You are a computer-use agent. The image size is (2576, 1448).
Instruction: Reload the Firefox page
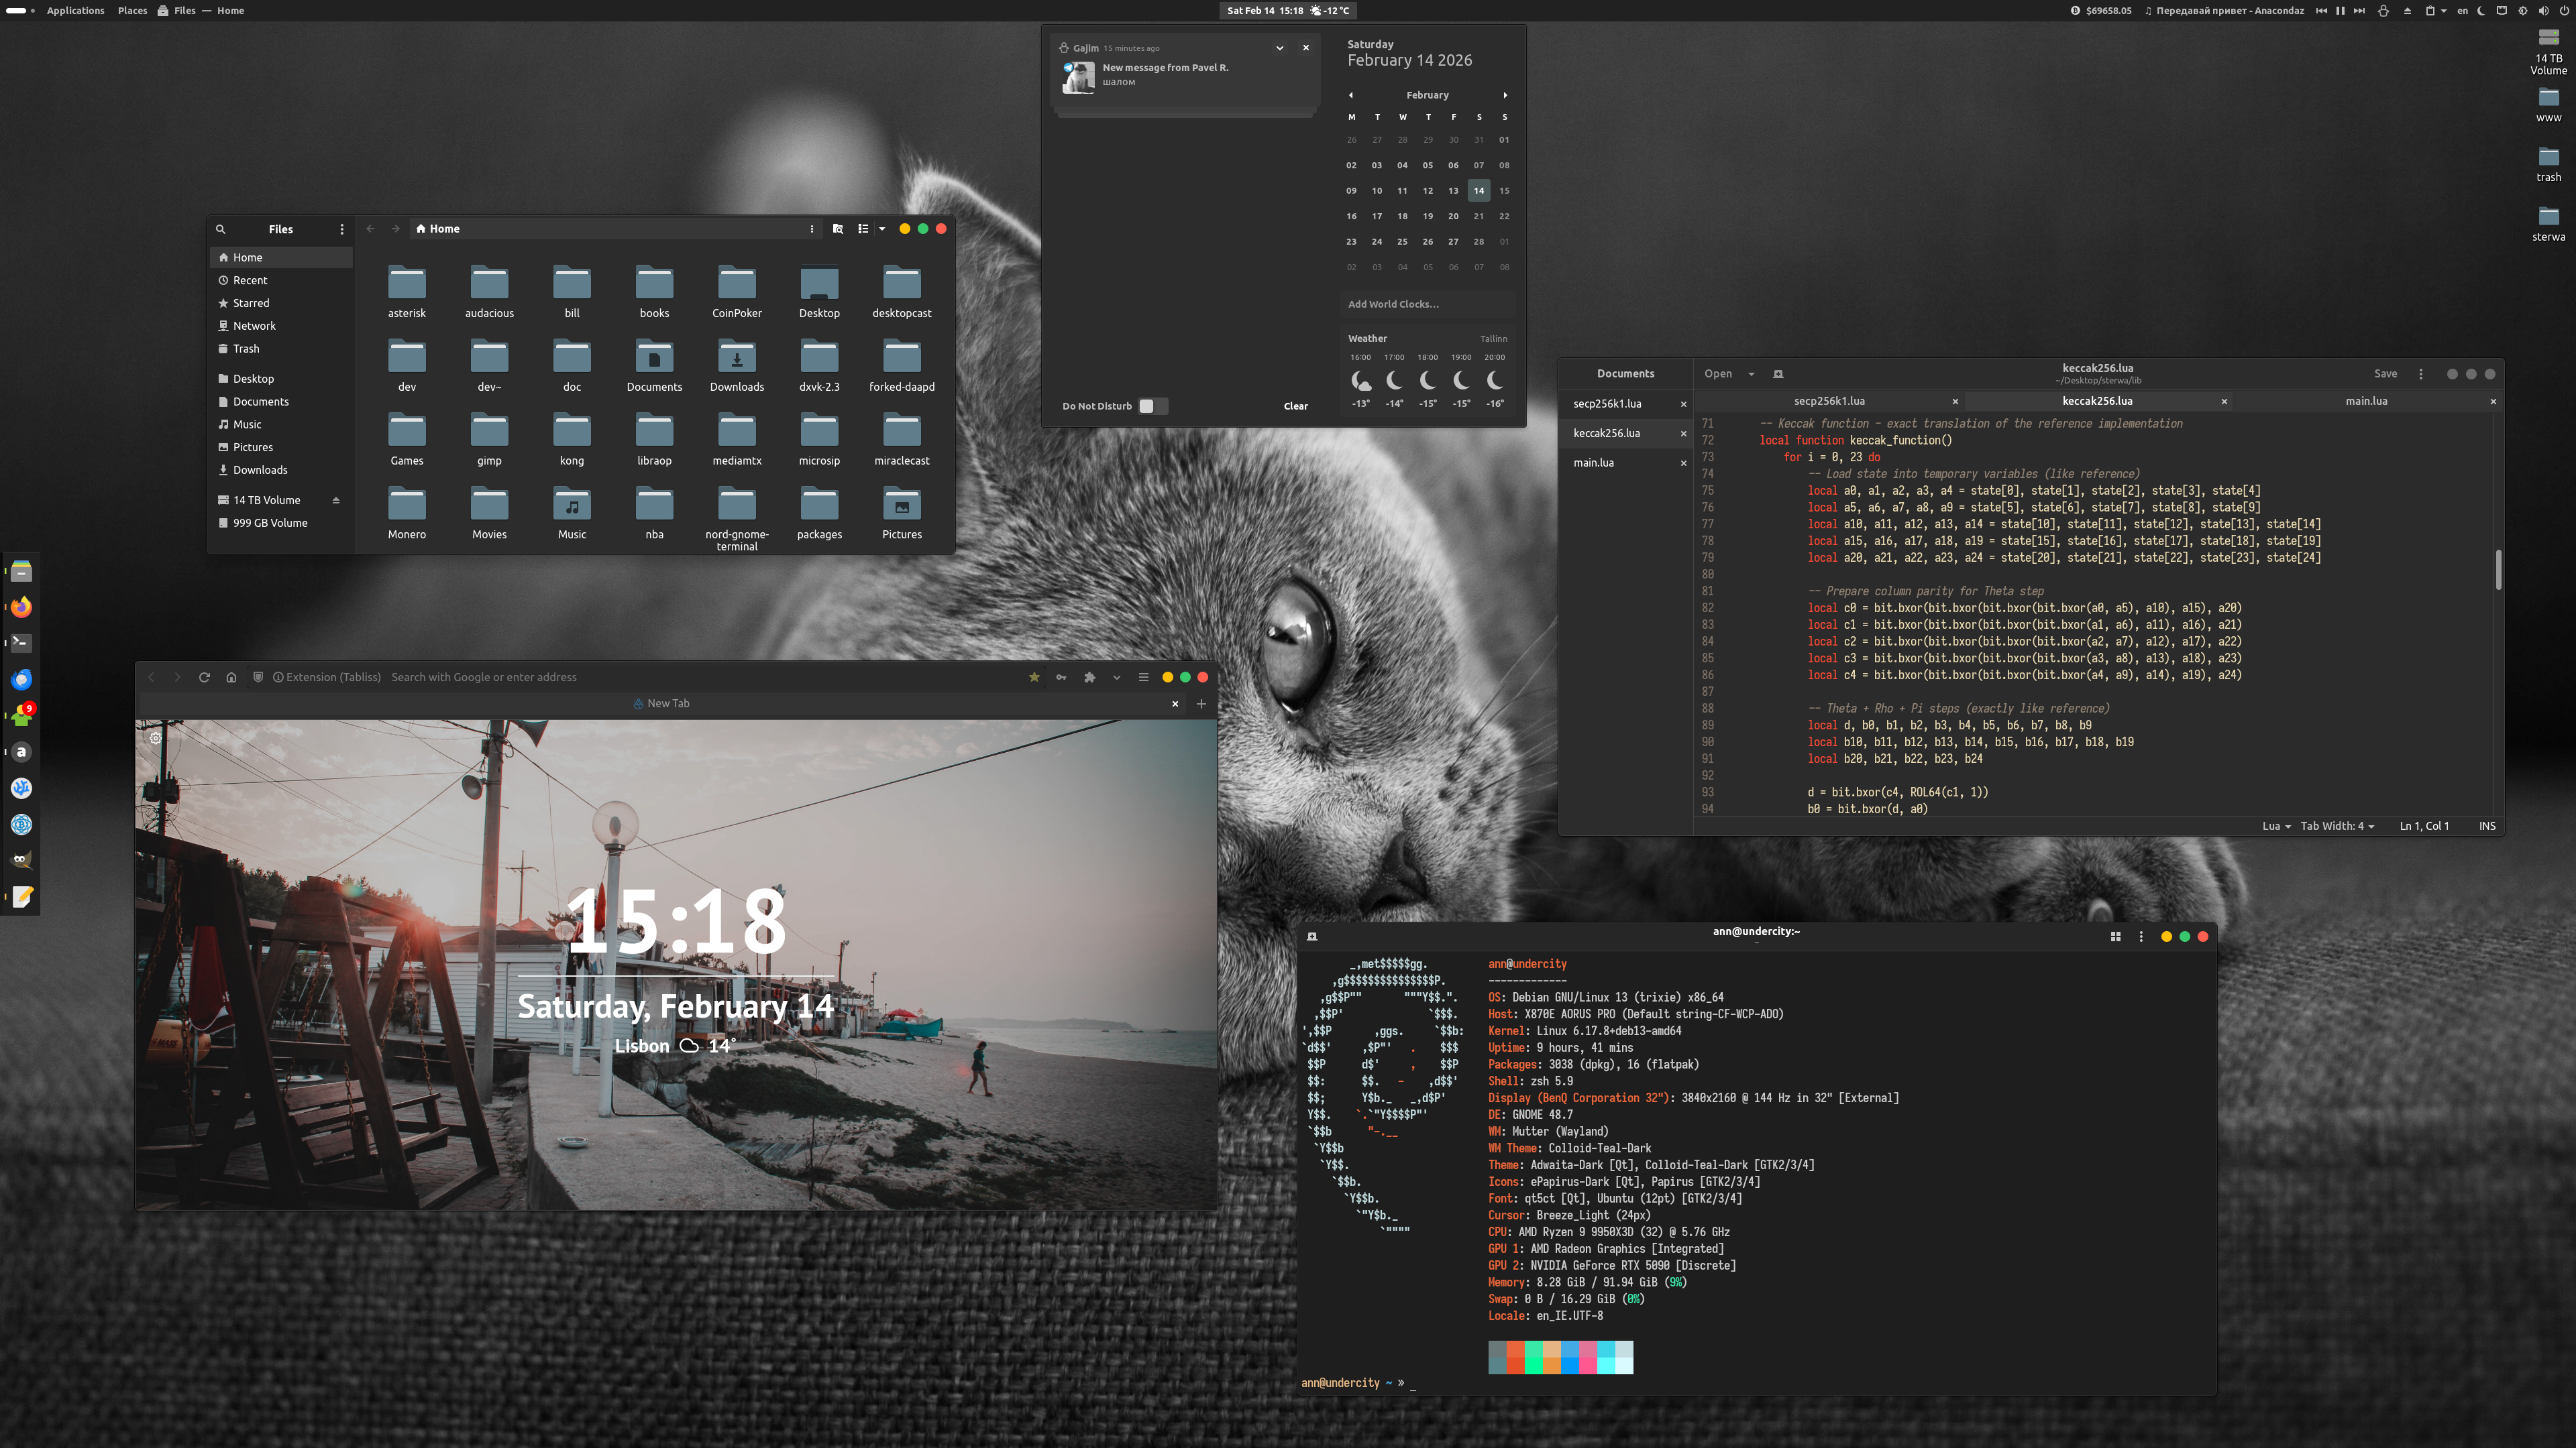204,676
